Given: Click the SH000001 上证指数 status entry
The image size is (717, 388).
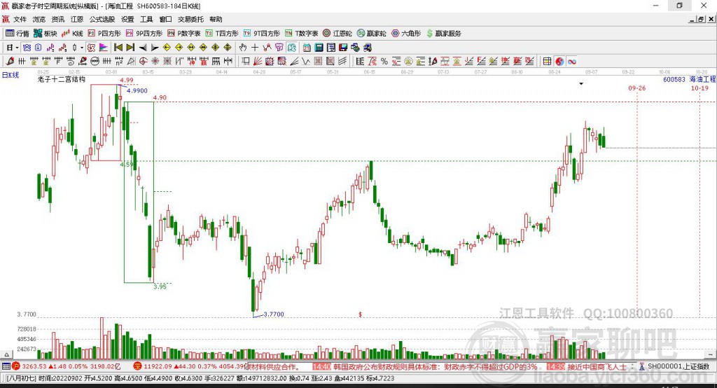Looking at the screenshot, I should click(x=675, y=366).
